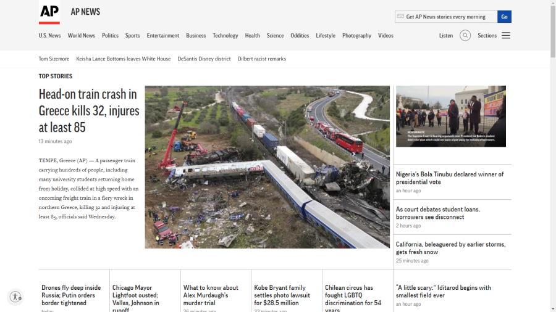Screen dimensions: 556x312
Task: Open student loans court debate story
Action: coord(437,213)
